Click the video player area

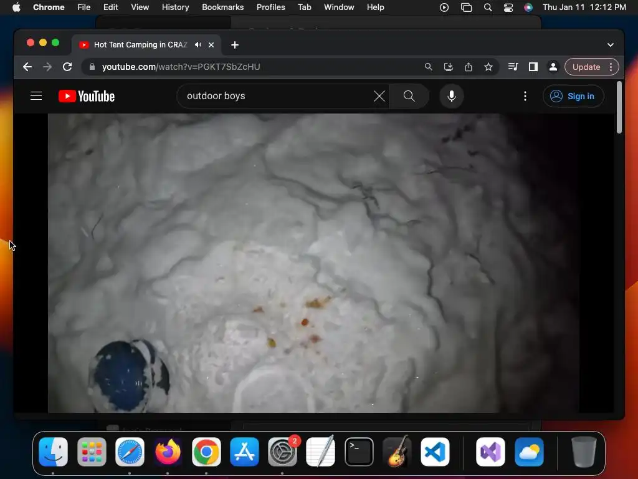[313, 263]
